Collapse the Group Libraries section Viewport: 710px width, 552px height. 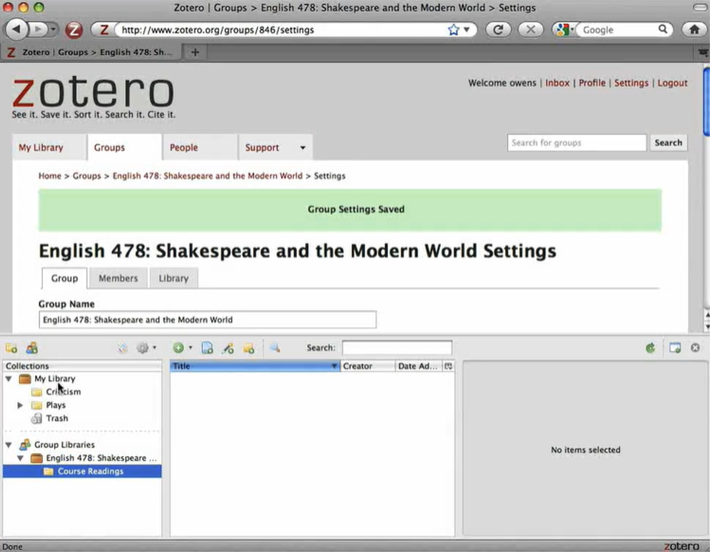[9, 445]
